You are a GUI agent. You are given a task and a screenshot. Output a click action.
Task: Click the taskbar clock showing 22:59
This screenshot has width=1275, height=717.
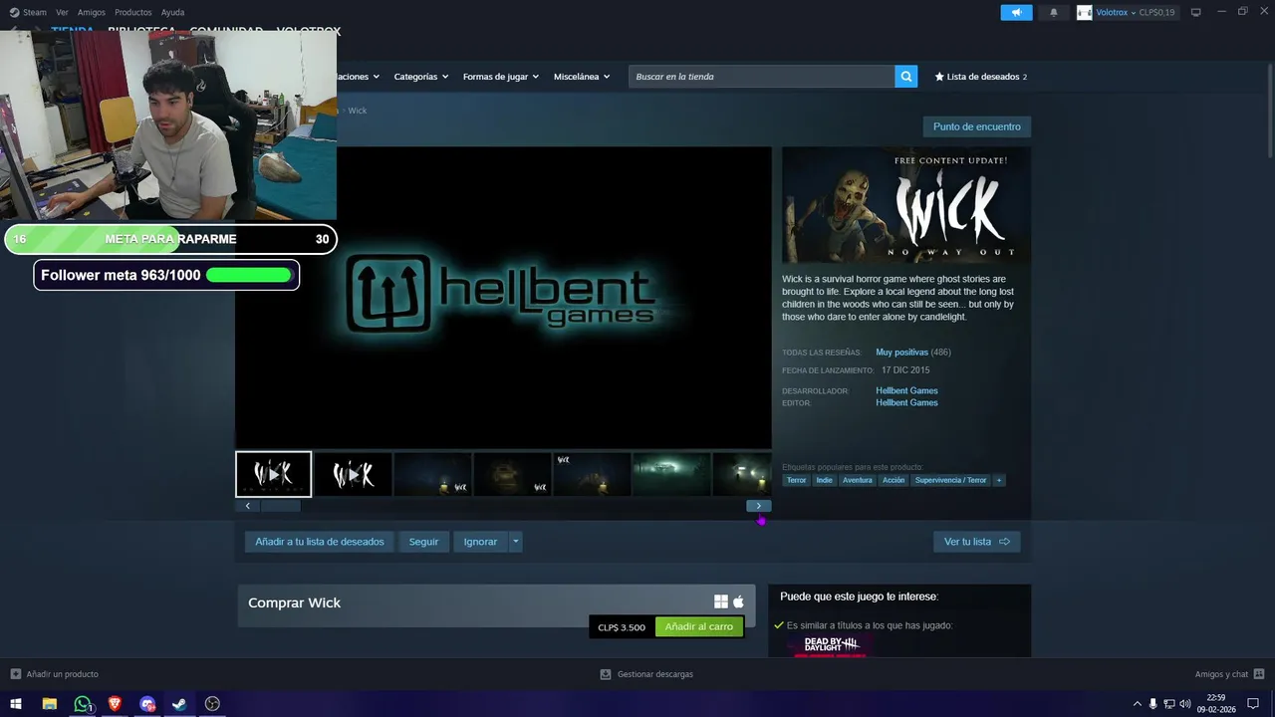pyautogui.click(x=1216, y=704)
